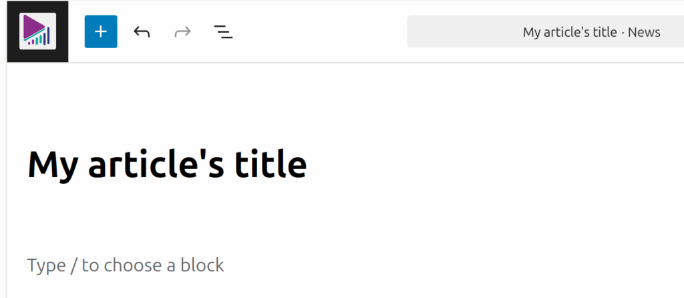The image size is (684, 298).
Task: Click the greyed-out Redo arrow
Action: click(182, 31)
